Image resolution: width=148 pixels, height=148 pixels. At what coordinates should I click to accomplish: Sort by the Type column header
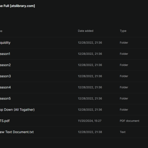click(x=123, y=31)
